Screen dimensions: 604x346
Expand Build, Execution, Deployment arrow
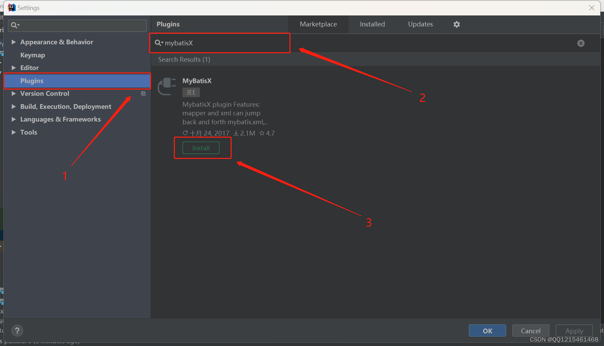[13, 106]
